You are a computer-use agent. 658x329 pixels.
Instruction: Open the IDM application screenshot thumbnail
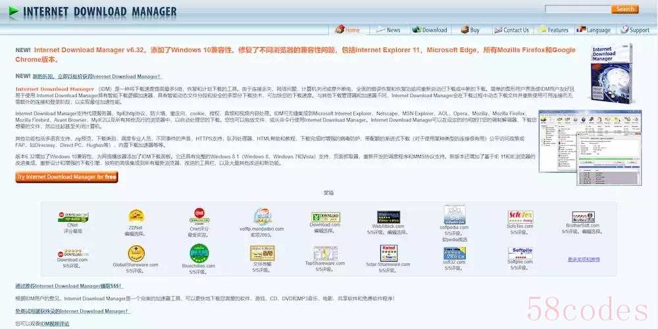point(590,147)
